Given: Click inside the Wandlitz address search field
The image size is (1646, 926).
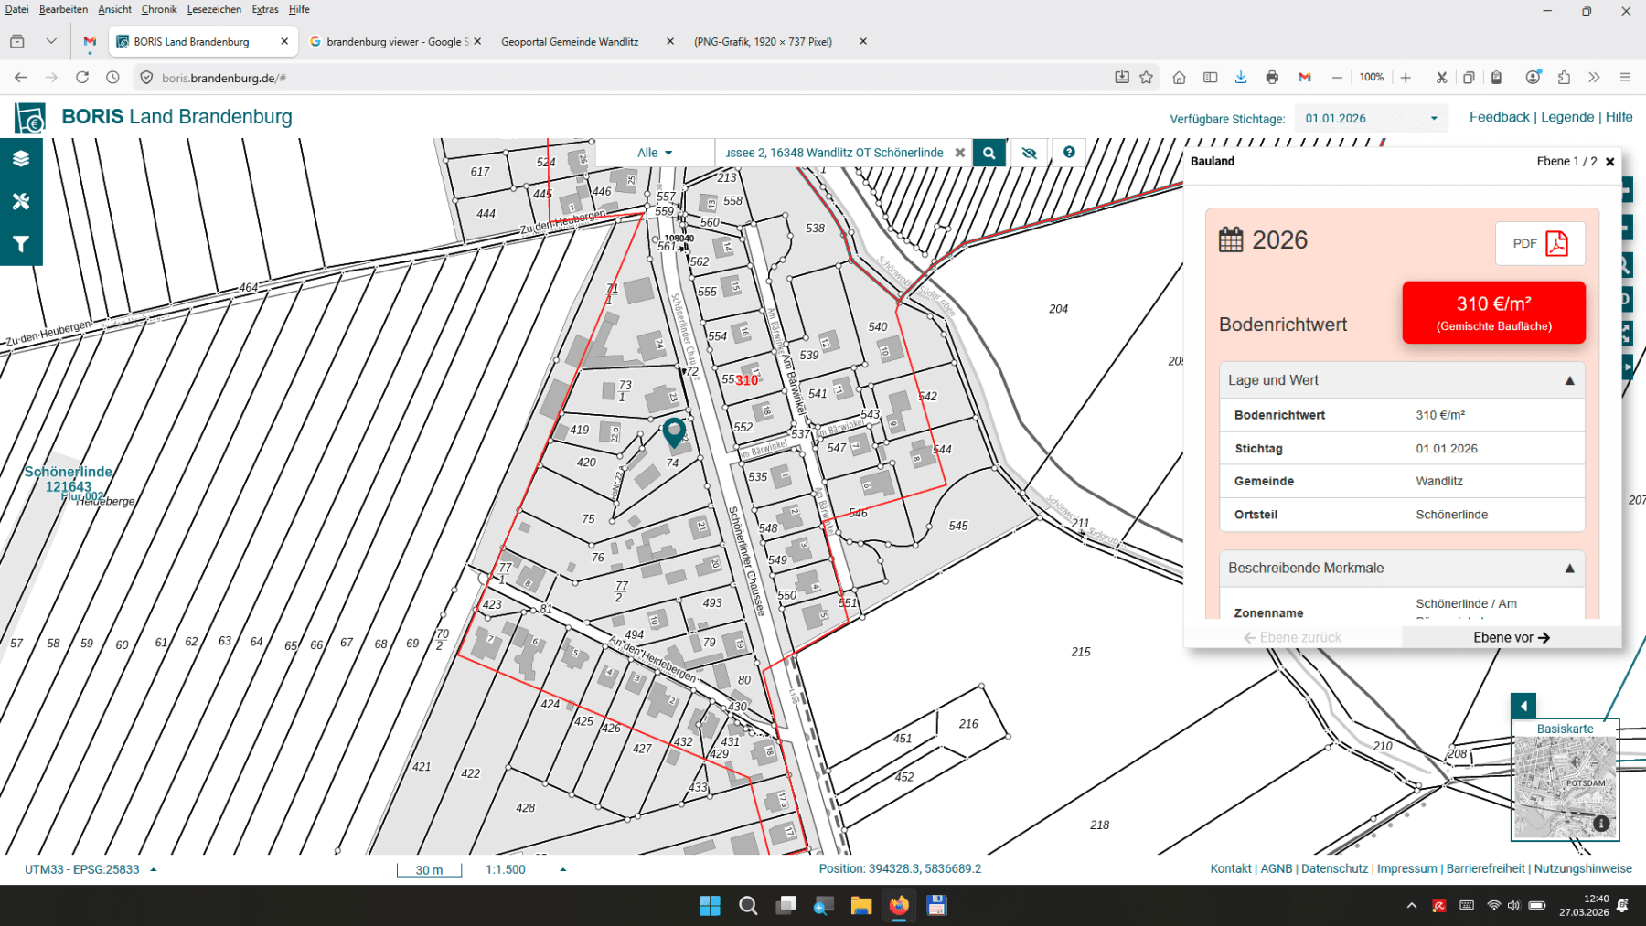Looking at the screenshot, I should [x=832, y=152].
